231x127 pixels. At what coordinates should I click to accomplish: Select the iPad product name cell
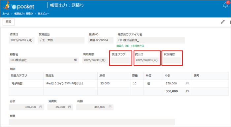click(70, 84)
